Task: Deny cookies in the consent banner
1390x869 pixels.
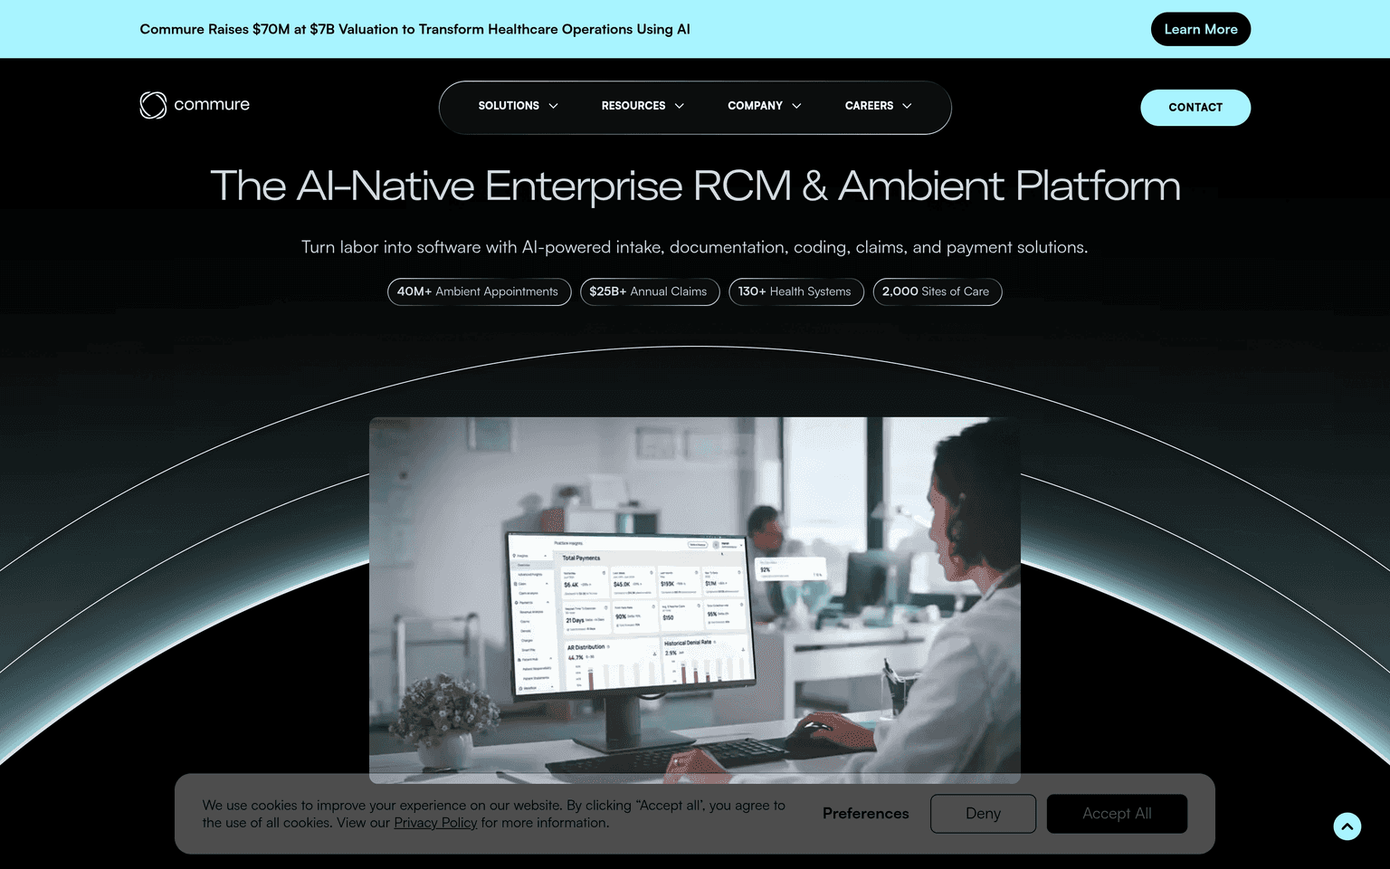Action: coord(983,814)
